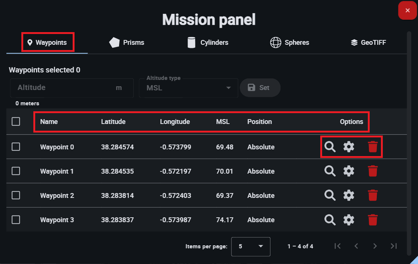Toggle the select-all header checkbox

(16, 121)
